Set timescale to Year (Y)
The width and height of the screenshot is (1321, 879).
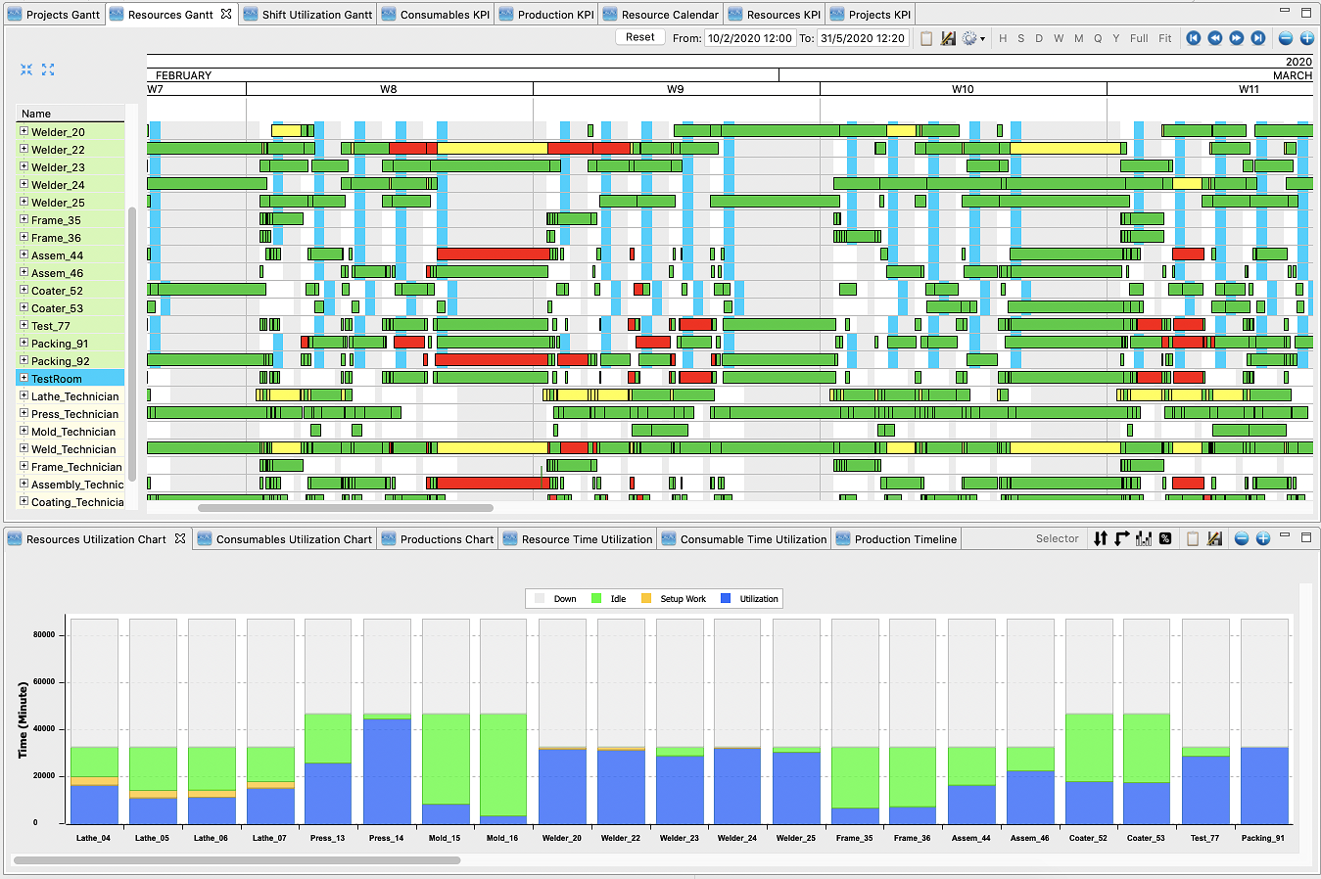tap(1116, 38)
